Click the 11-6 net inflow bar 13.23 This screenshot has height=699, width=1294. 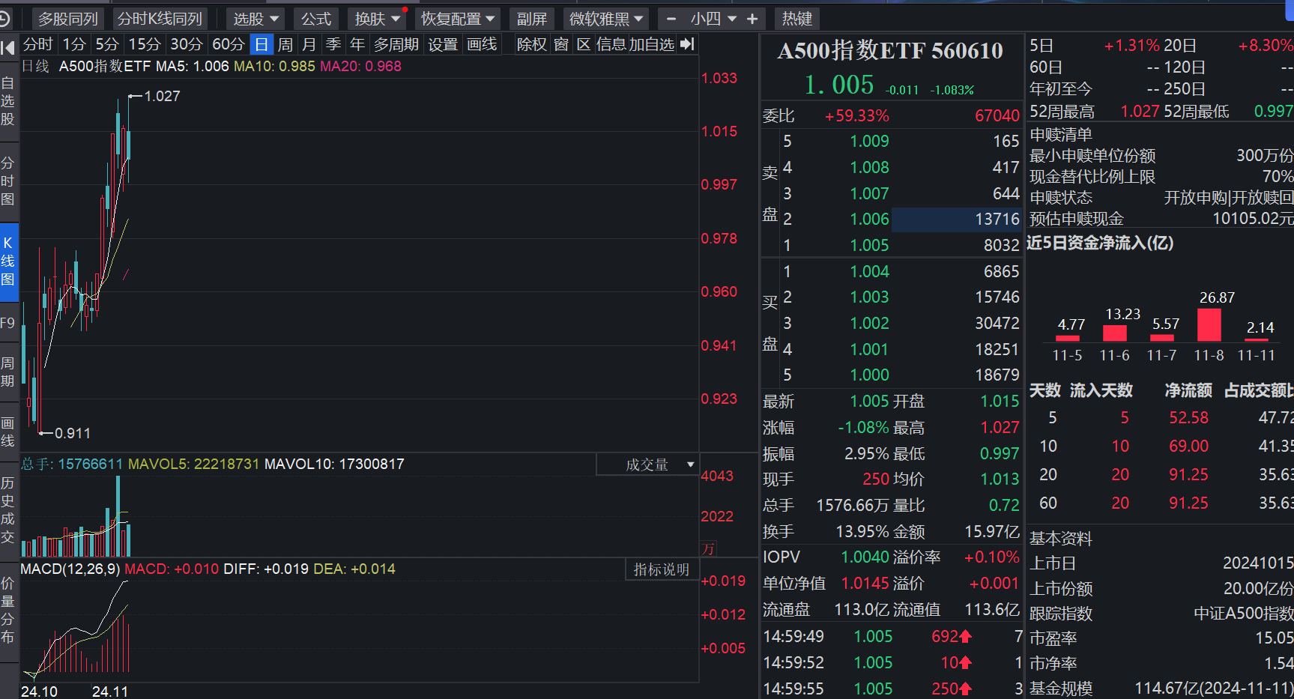[x=1114, y=333]
